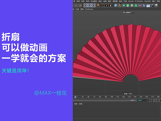Click the green subdivision surface generator icon

pos(124,5)
